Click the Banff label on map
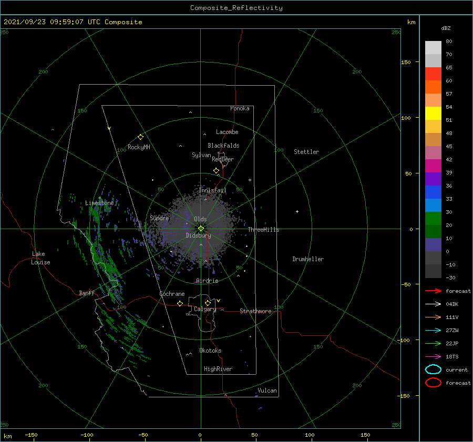The width and height of the screenshot is (473, 442). pos(87,293)
